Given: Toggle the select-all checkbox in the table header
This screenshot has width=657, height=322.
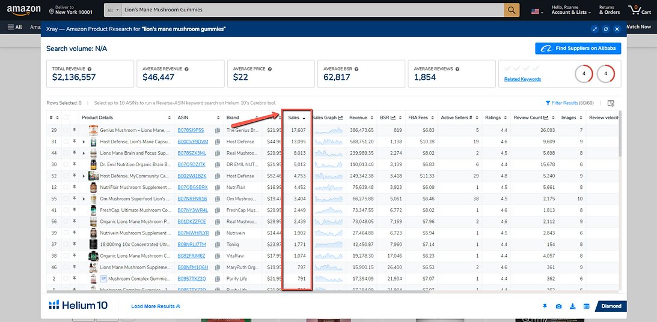Looking at the screenshot, I should click(66, 118).
